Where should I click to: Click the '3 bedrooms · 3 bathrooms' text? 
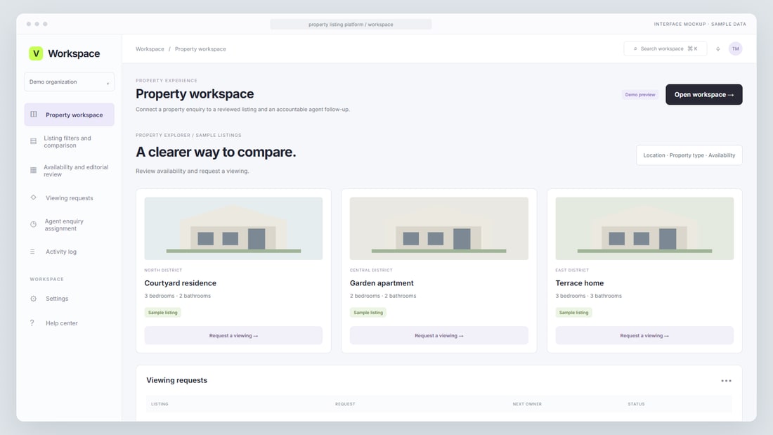click(589, 296)
